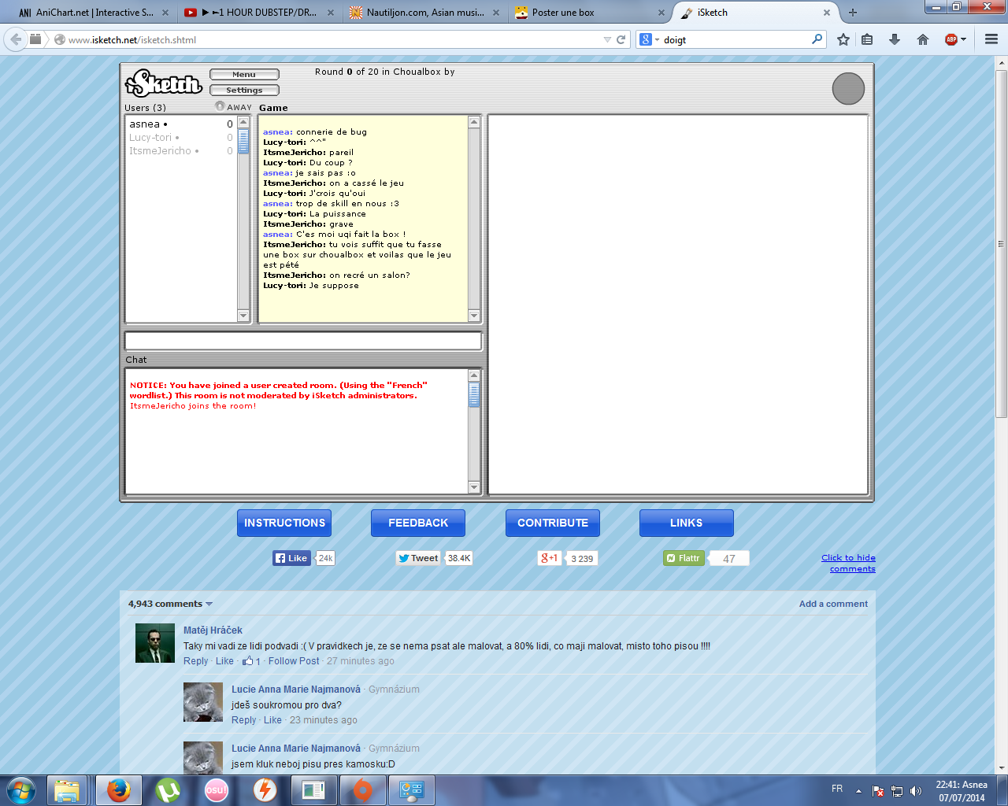Click the Firefox home icon
The image size is (1008, 806).
[923, 39]
